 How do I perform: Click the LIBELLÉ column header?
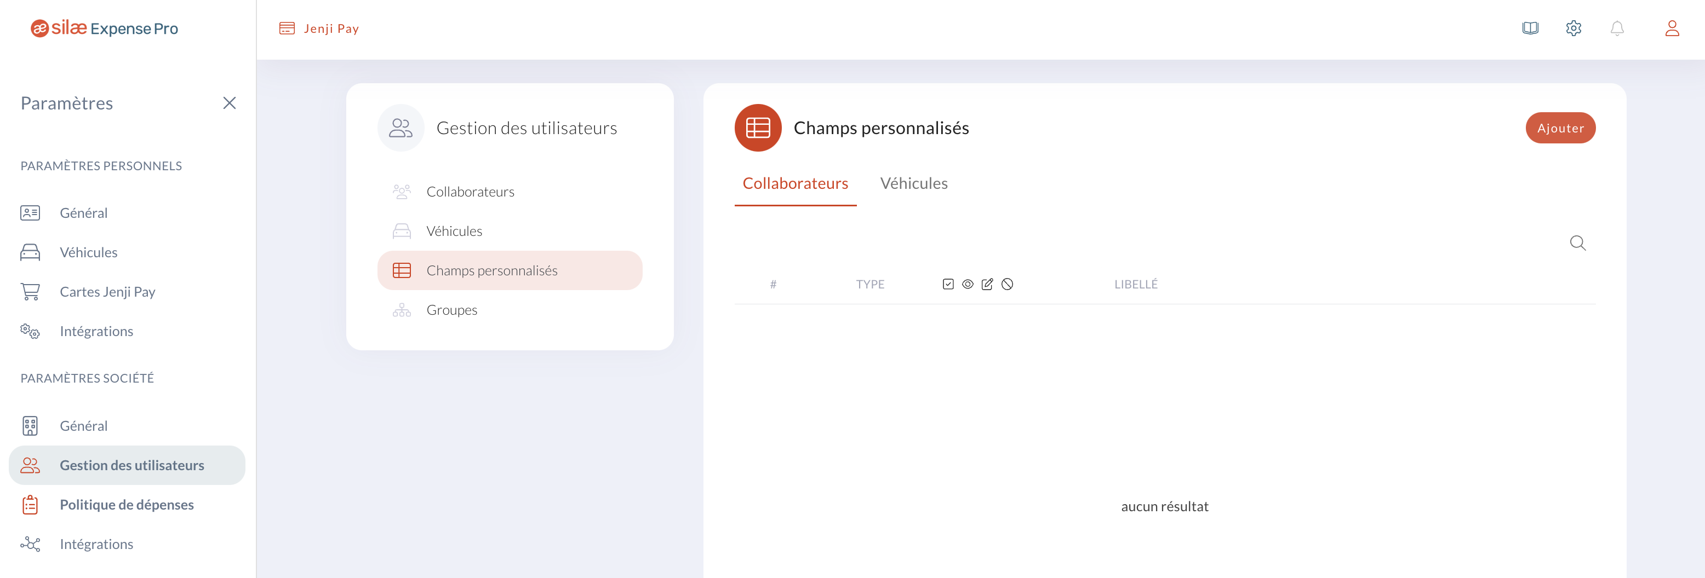1136,285
